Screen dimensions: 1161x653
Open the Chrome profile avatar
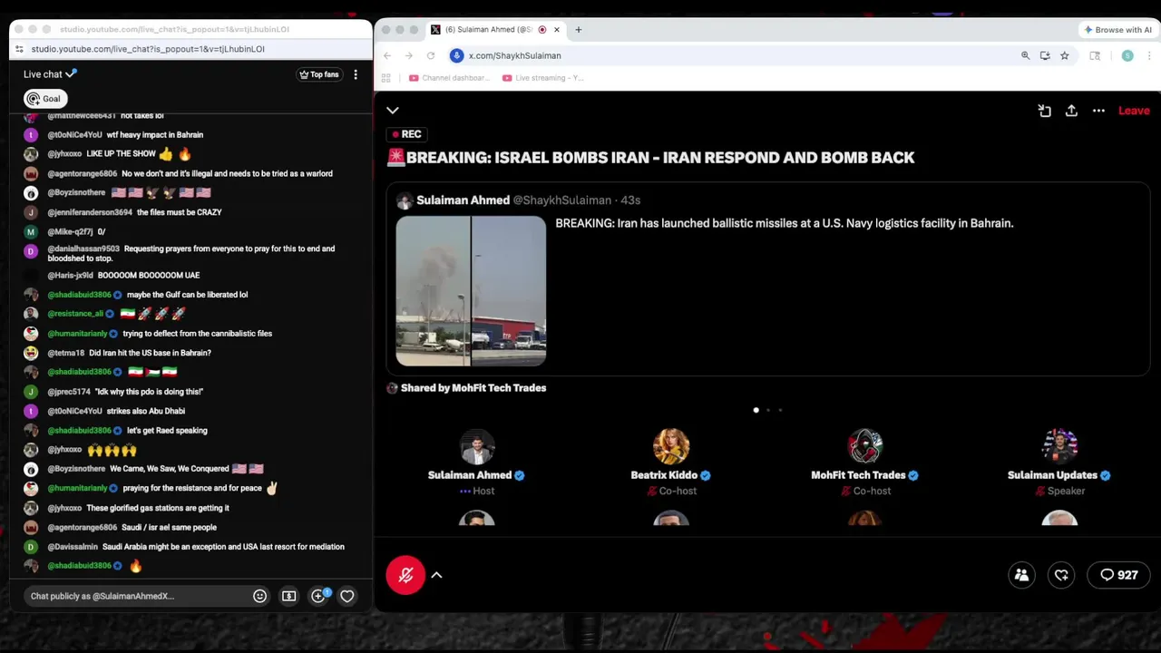pos(1127,55)
